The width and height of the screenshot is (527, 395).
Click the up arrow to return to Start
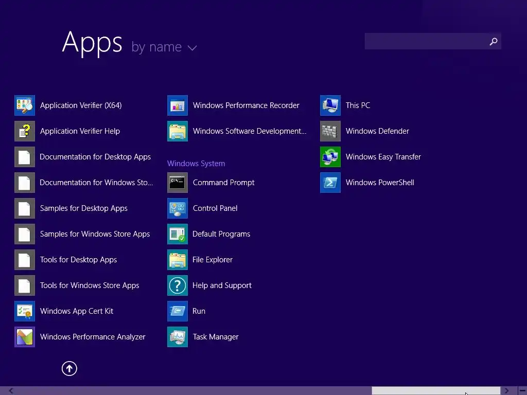pyautogui.click(x=69, y=368)
